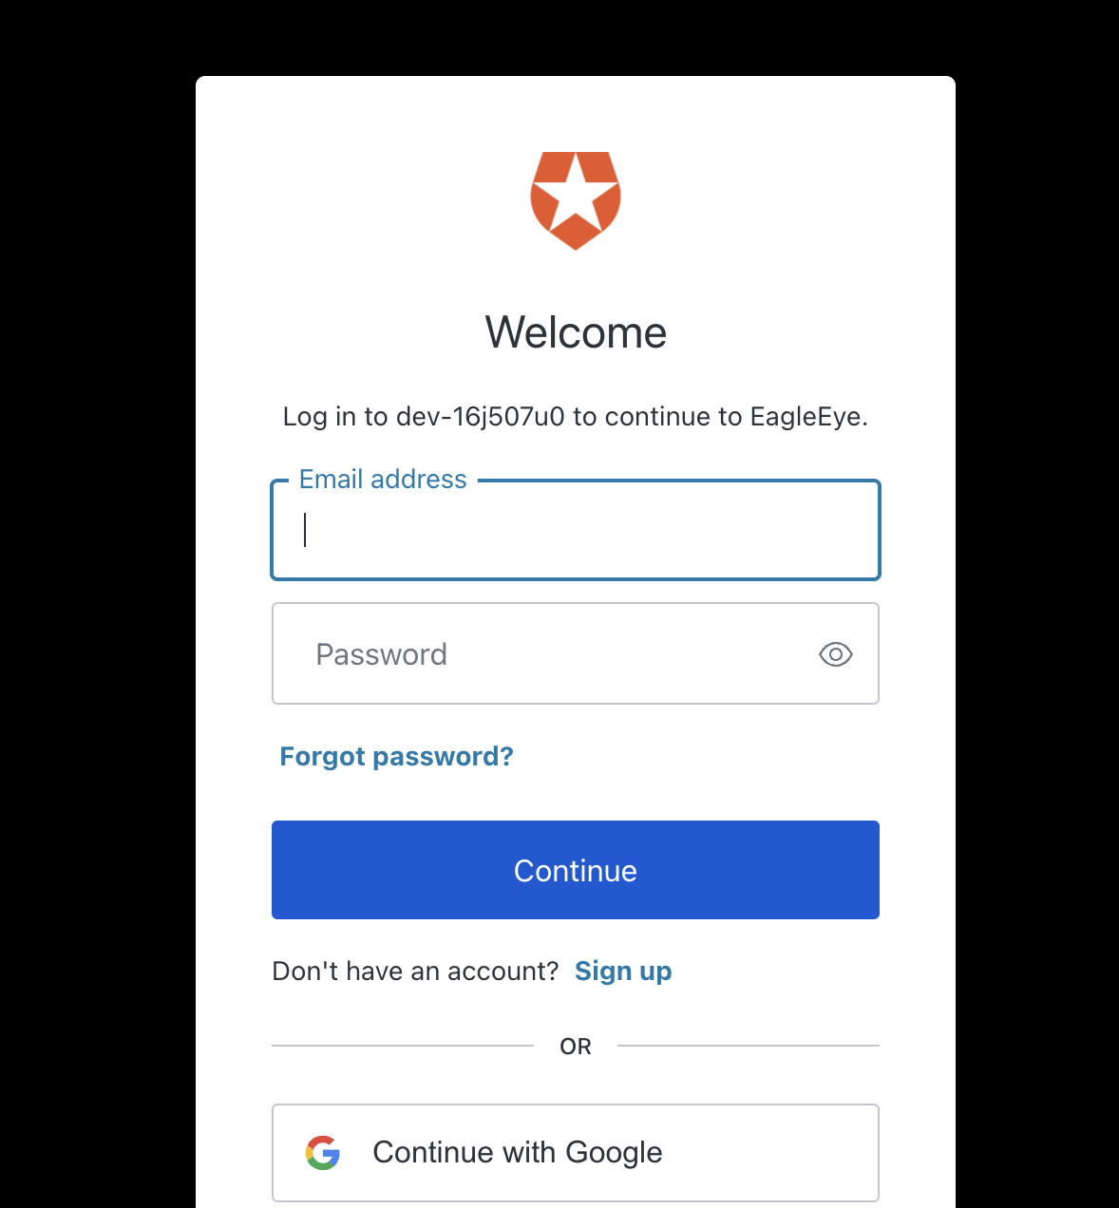1119x1208 pixels.
Task: Click the OR separator text
Action: 576,1047
